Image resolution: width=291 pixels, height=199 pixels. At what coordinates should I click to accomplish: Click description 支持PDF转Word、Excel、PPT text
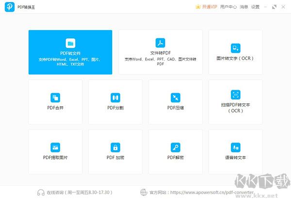point(70,62)
